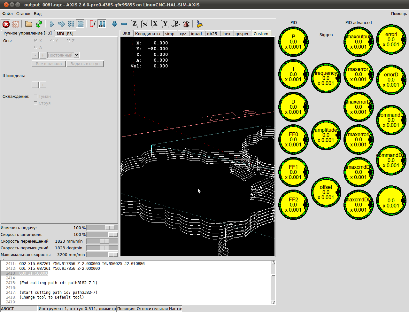The height and width of the screenshot is (312, 409).
Task: Clear live plot with broom icon
Action: point(199,24)
